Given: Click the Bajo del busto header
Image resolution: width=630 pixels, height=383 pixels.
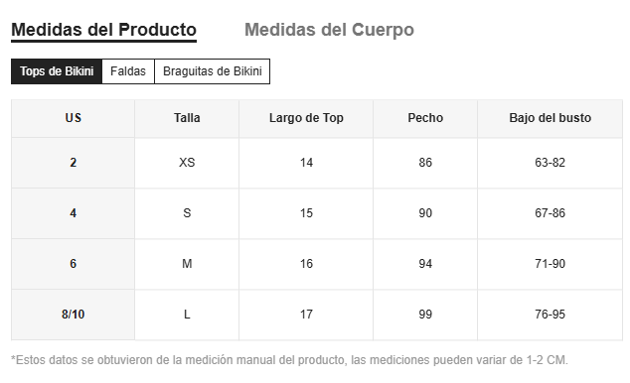Looking at the screenshot, I should (x=551, y=118).
